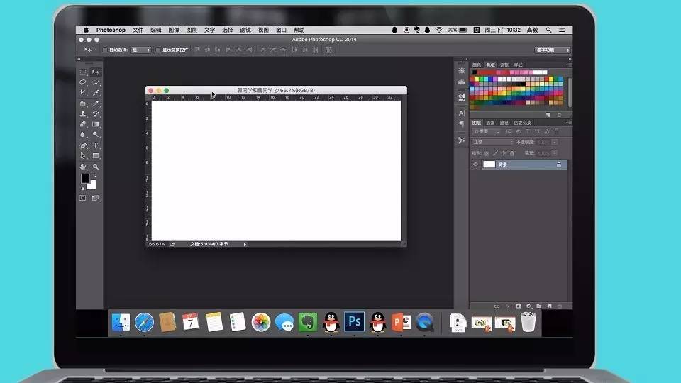This screenshot has height=383, width=681.
Task: Toggle lock transparent pixels in Layers panel
Action: click(487, 153)
